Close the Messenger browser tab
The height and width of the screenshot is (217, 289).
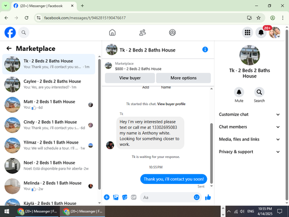pyautogui.click(x=72, y=6)
